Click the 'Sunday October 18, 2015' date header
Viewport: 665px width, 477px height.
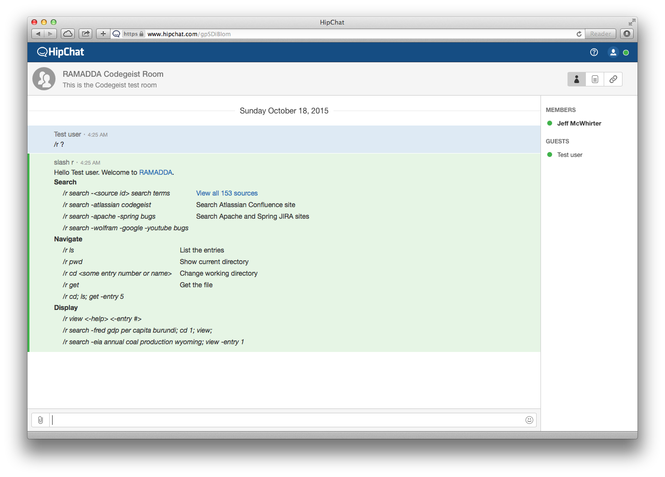point(284,111)
